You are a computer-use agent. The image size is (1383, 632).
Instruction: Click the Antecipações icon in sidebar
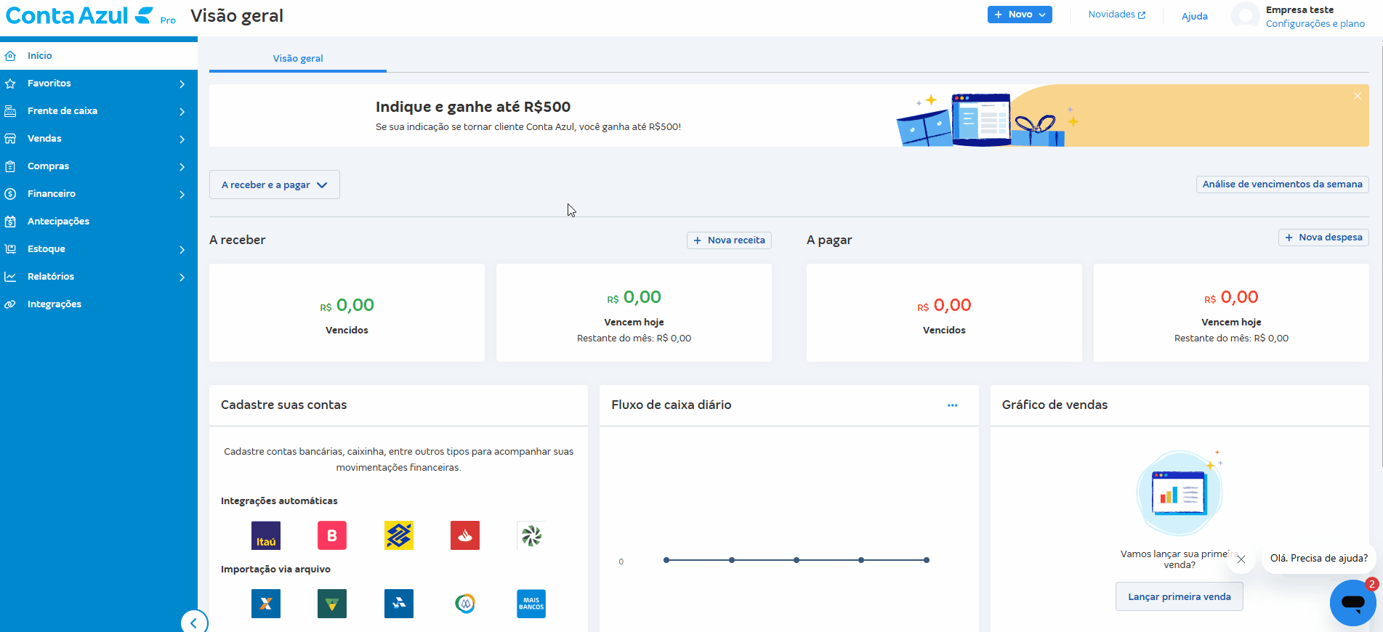[x=10, y=222]
